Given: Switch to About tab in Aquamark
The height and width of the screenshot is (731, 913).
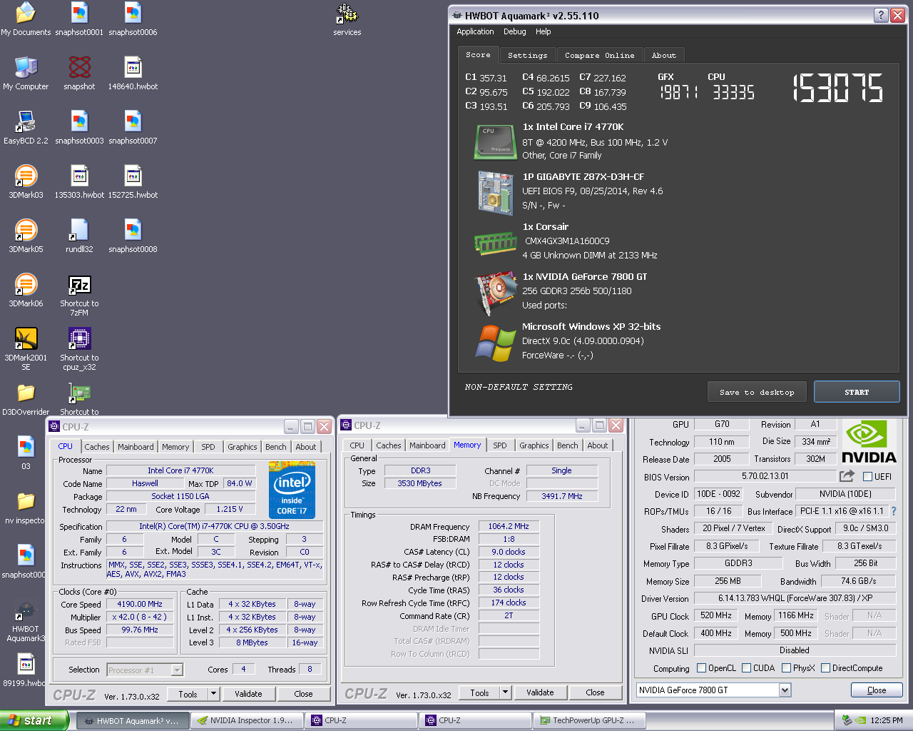Looking at the screenshot, I should (x=663, y=55).
